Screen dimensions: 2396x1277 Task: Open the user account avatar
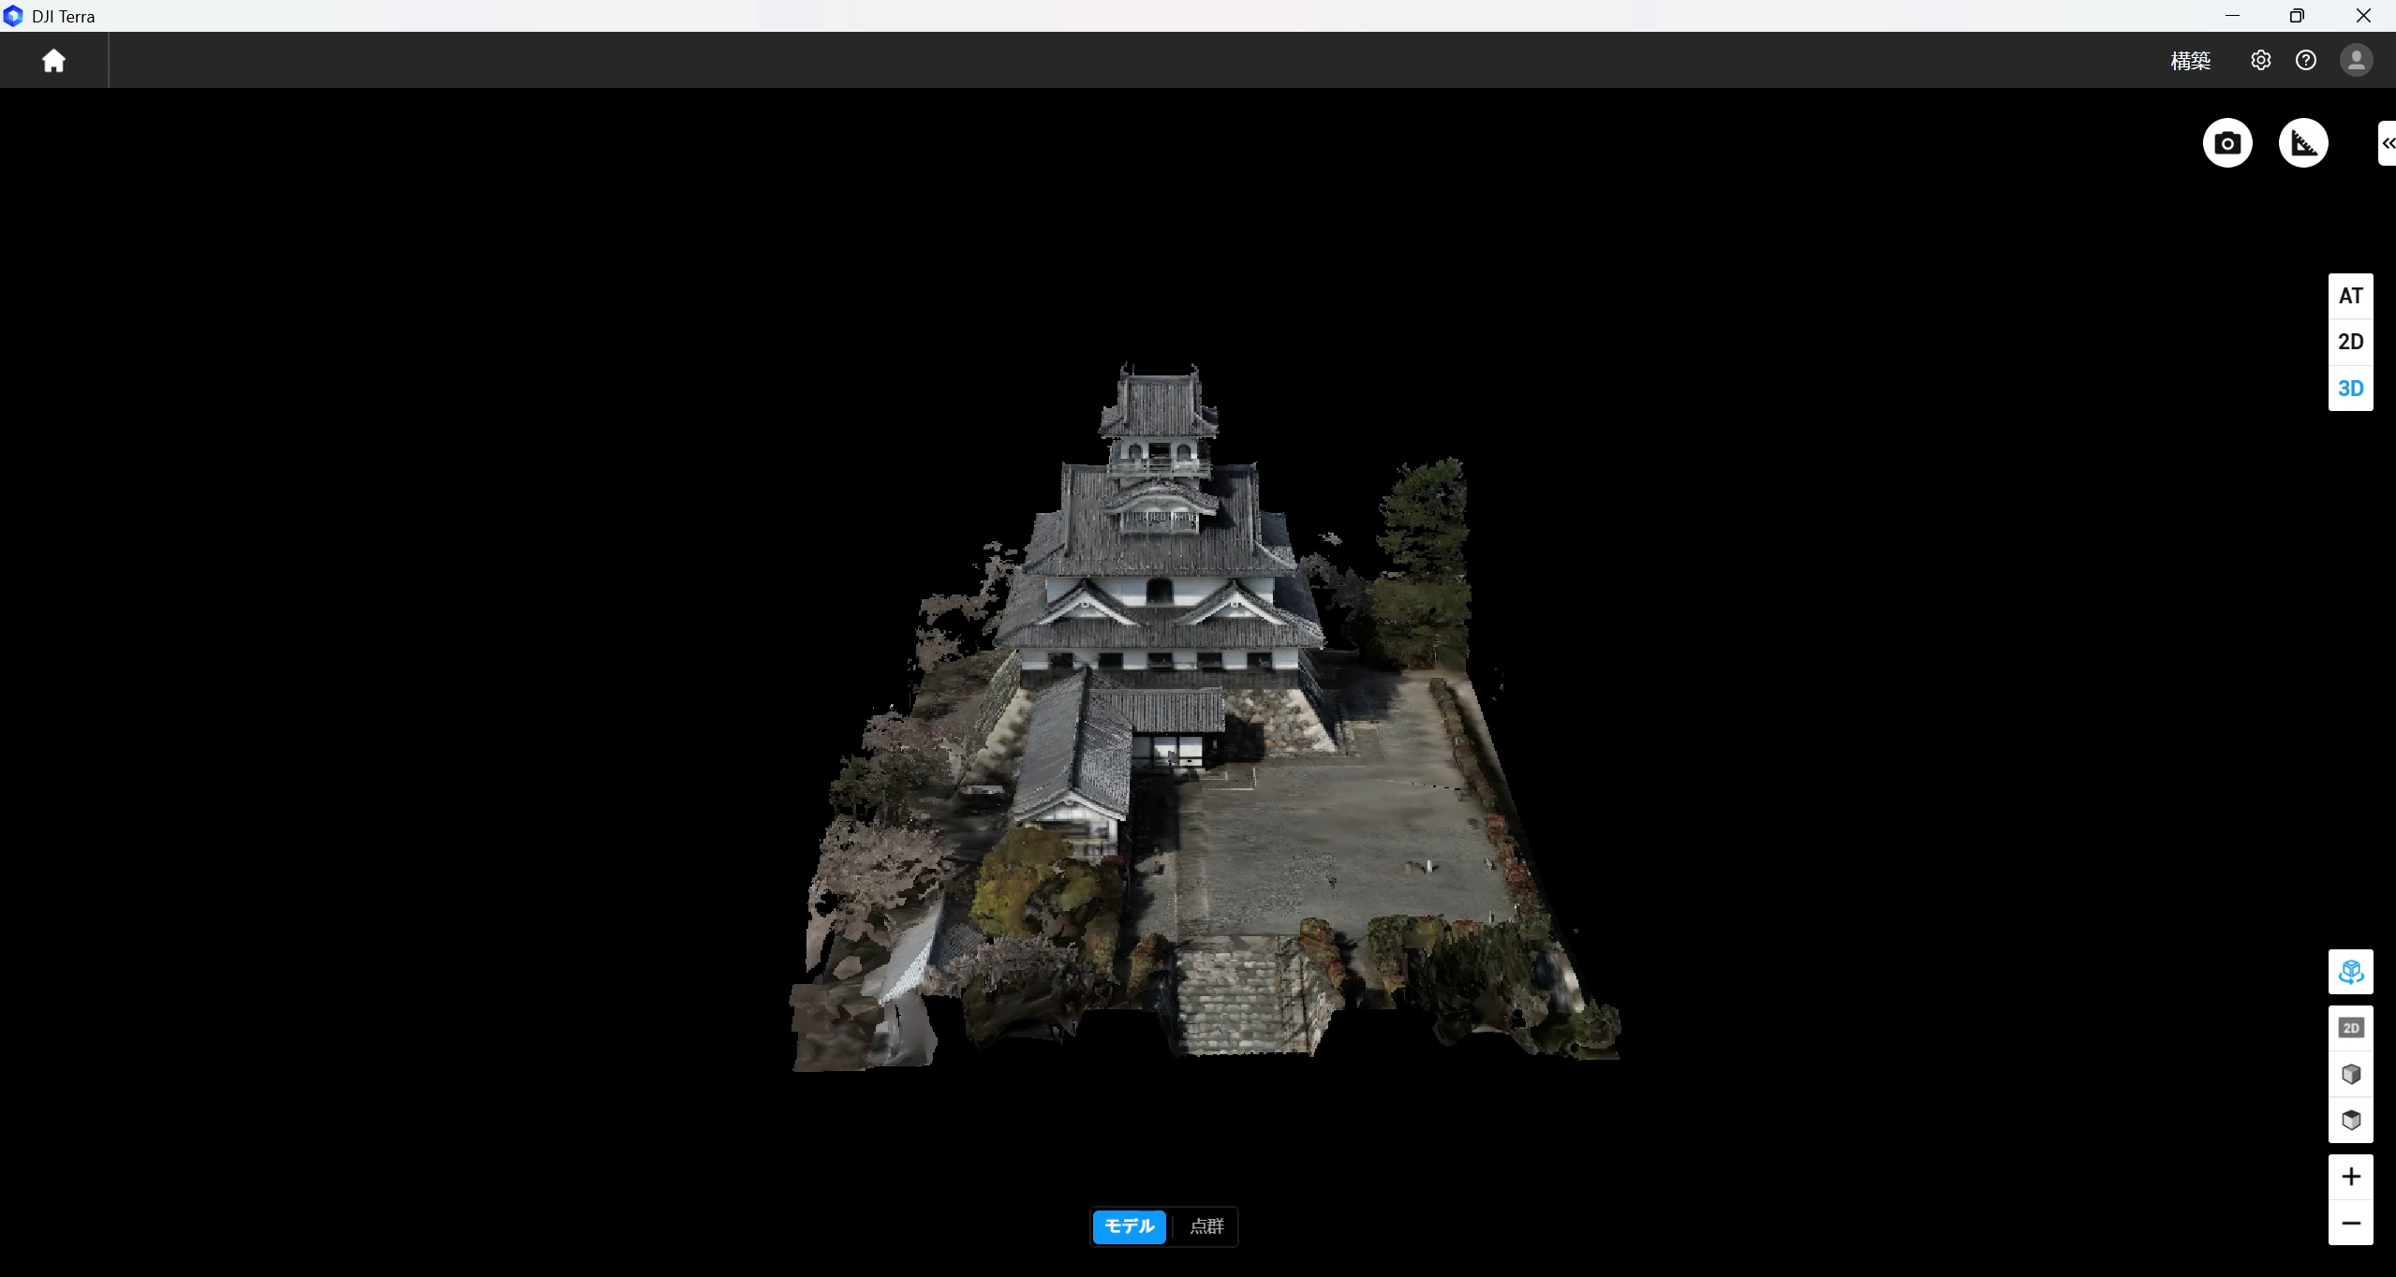pyautogui.click(x=2355, y=61)
